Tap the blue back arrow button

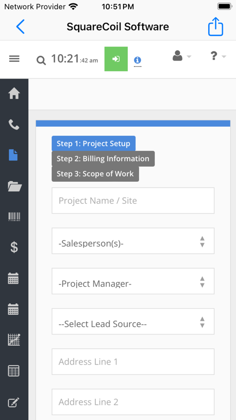(20, 27)
